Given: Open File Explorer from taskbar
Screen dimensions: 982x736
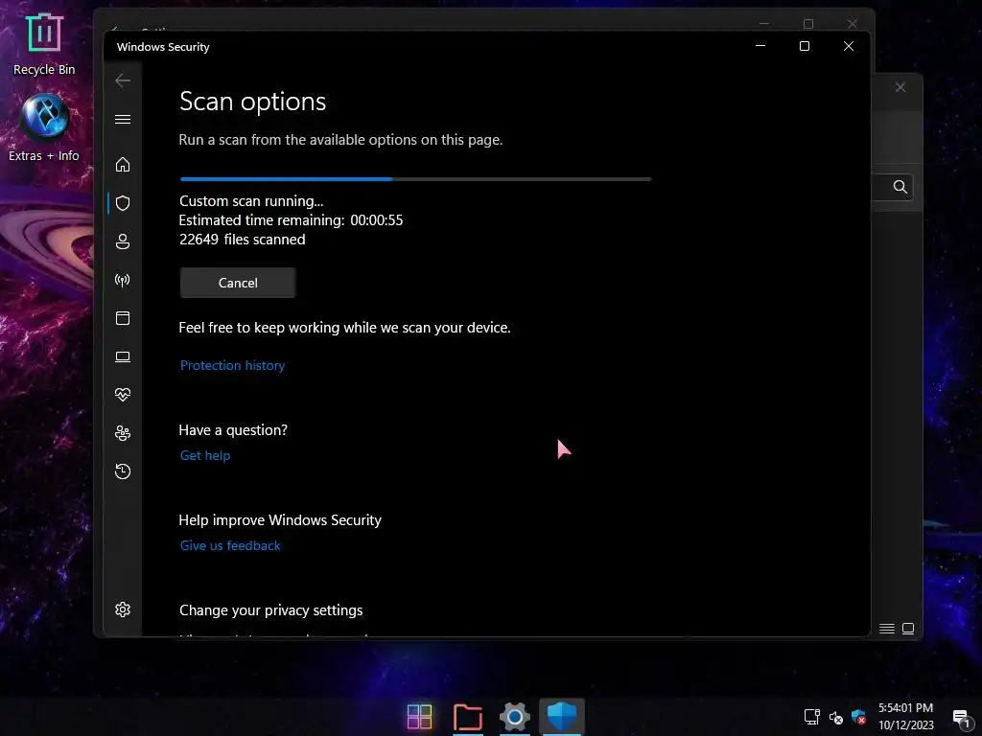Looking at the screenshot, I should tap(468, 717).
